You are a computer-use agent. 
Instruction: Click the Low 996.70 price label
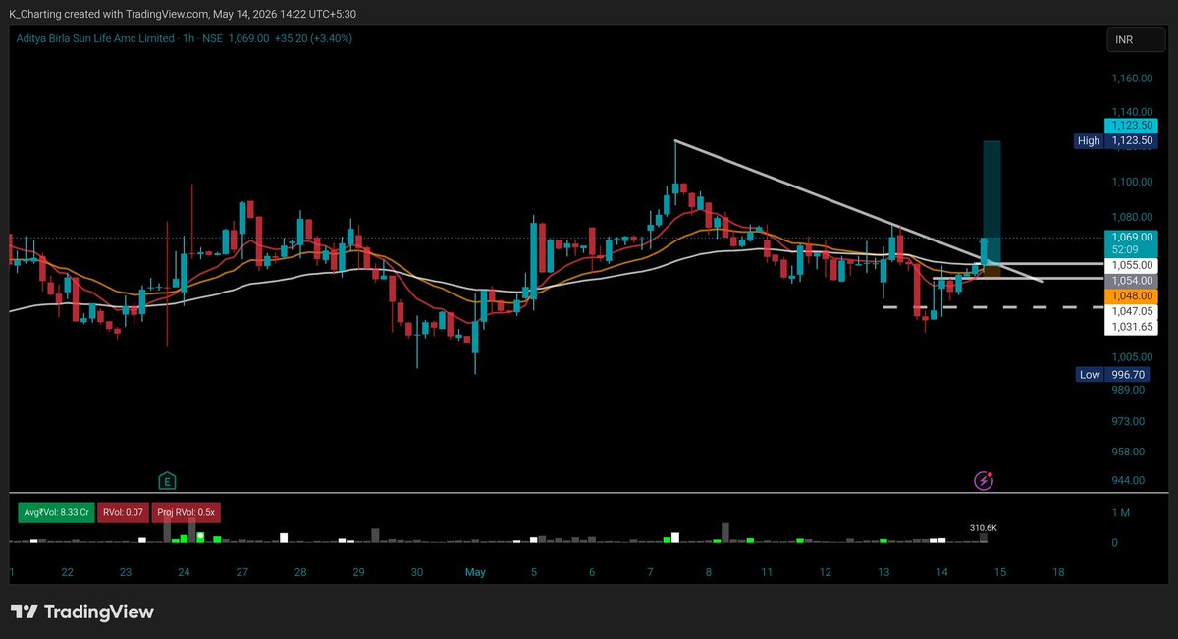[1111, 375]
